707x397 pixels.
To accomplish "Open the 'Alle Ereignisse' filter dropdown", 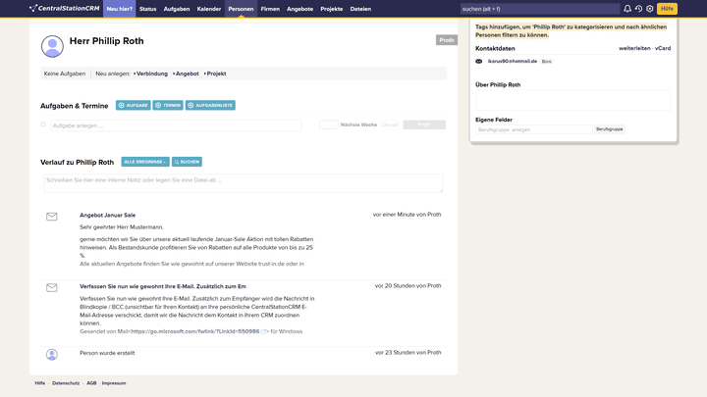I will coord(145,162).
